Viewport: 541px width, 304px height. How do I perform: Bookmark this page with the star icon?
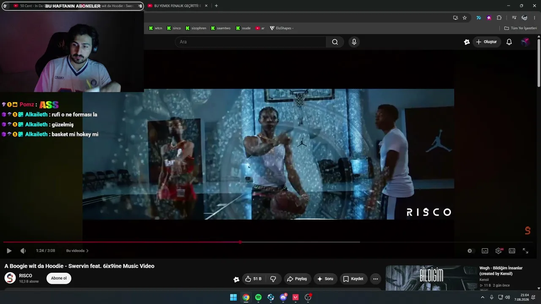tap(464, 18)
